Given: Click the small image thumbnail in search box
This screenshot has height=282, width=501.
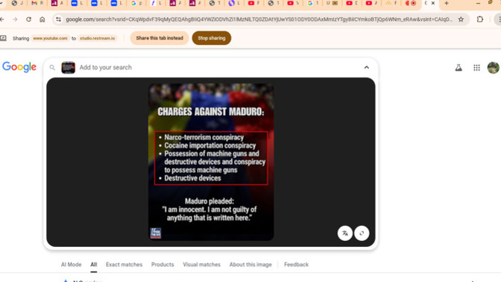Looking at the screenshot, I should pos(68,67).
